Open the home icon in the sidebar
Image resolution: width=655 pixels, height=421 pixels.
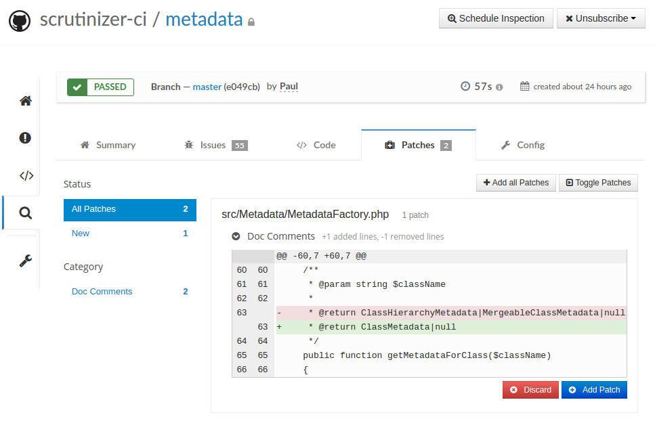tap(26, 101)
